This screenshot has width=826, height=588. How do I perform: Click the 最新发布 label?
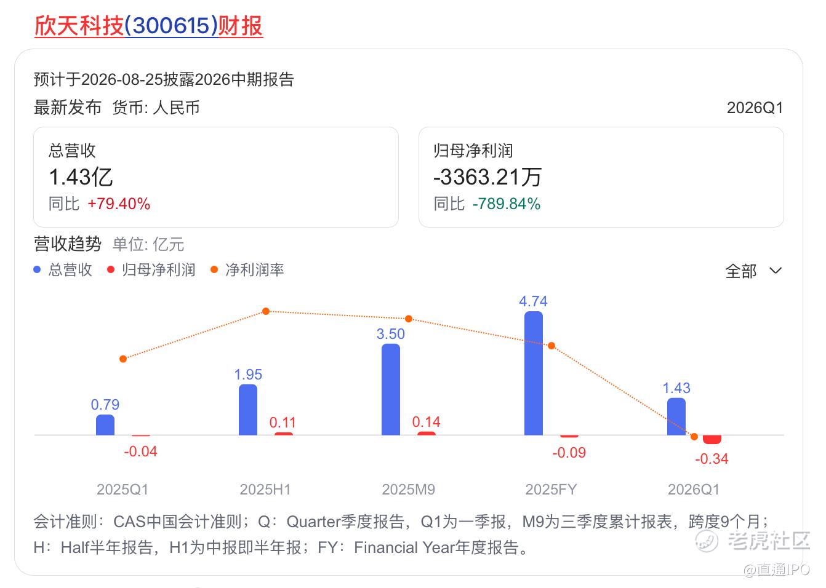coord(68,108)
